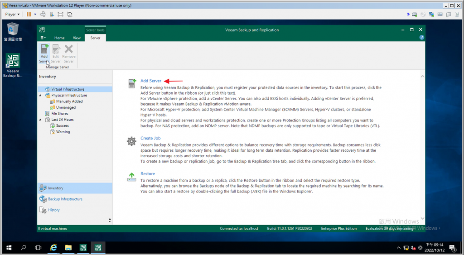464x255 pixels.
Task: Click the Create Job link
Action: point(150,138)
